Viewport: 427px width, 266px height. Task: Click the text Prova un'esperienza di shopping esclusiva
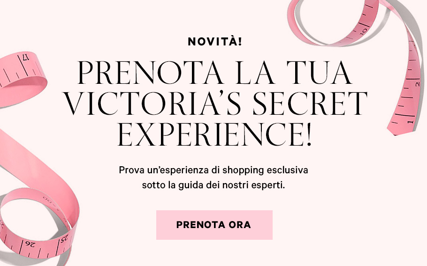pos(213,170)
